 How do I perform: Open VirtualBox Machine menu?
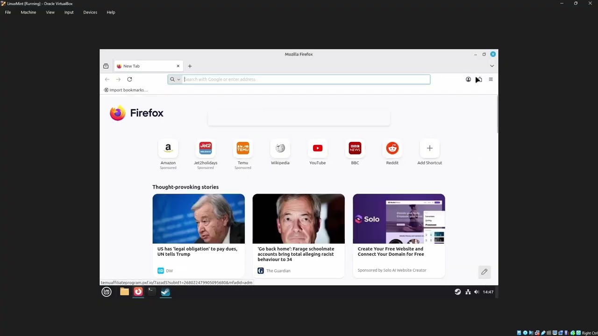(28, 12)
